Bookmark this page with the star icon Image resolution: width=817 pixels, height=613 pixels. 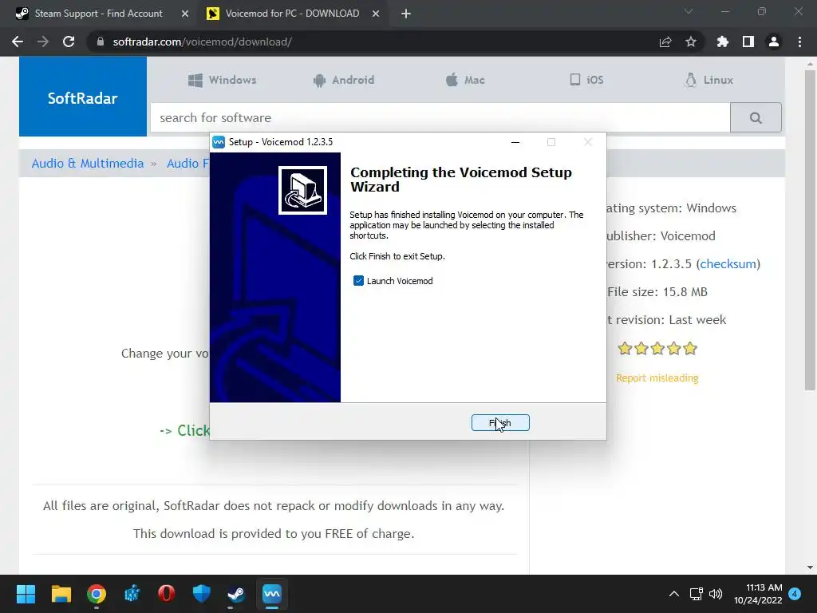click(x=691, y=42)
